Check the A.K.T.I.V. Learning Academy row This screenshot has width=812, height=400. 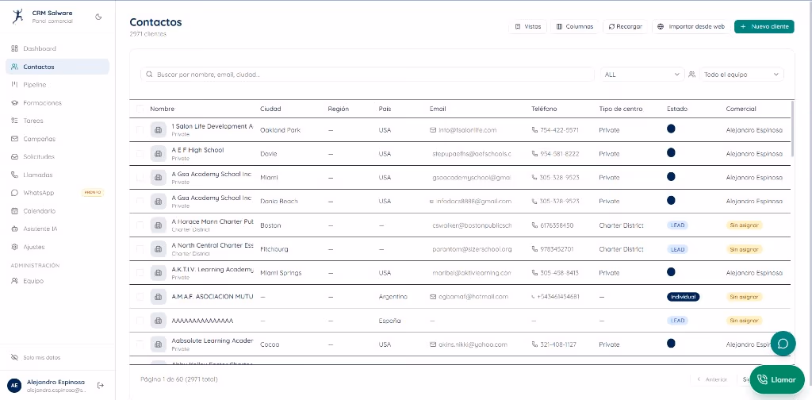pyautogui.click(x=140, y=273)
